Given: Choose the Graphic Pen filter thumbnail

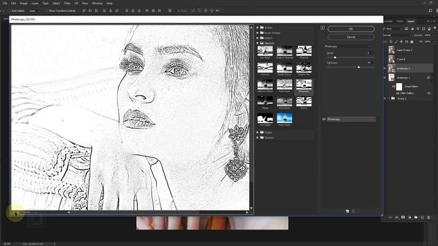Looking at the screenshot, I should [304, 68].
